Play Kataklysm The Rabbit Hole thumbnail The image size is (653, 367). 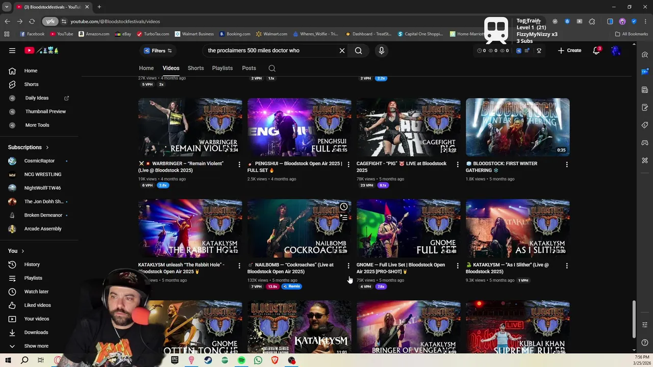point(190,228)
